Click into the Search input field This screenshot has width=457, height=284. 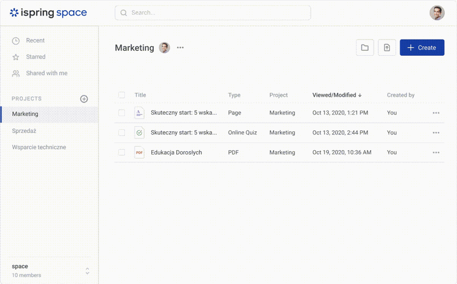coord(213,13)
